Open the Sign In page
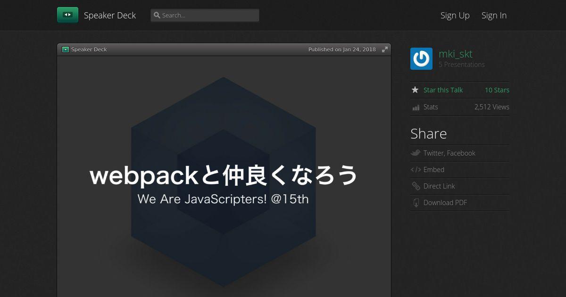This screenshot has height=297, width=566. (x=494, y=15)
